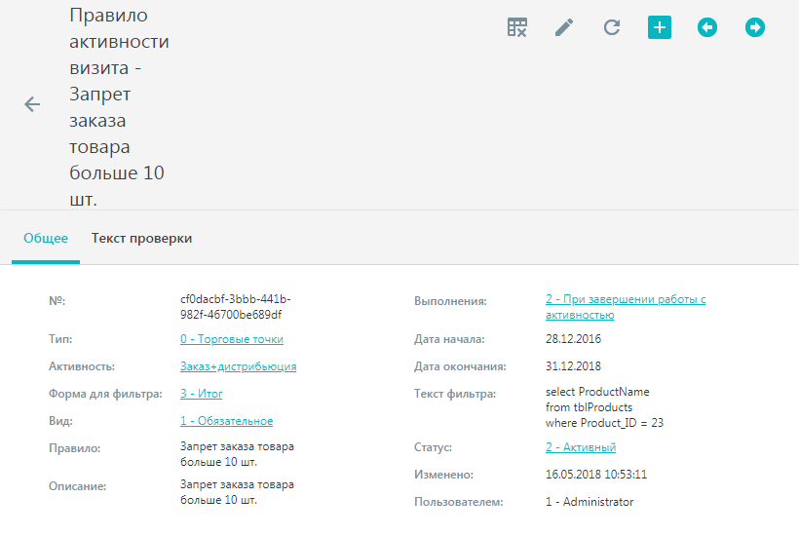Open the 2 - Активный status link
Screen dimensions: 799x536
pyautogui.click(x=581, y=447)
